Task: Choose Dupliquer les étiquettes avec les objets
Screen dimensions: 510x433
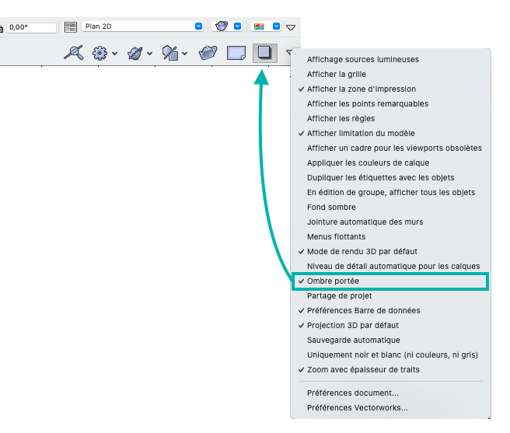Action: [390, 177]
